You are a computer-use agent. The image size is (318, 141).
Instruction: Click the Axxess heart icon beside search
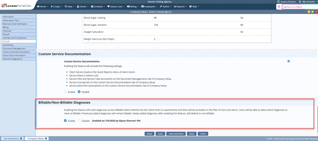[279, 7]
